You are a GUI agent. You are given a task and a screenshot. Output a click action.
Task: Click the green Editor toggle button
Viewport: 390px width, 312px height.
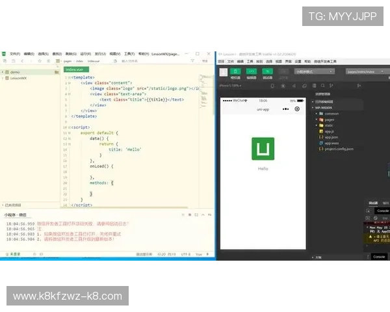(x=251, y=71)
